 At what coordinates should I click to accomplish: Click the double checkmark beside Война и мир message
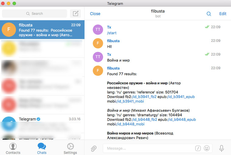click(207, 54)
